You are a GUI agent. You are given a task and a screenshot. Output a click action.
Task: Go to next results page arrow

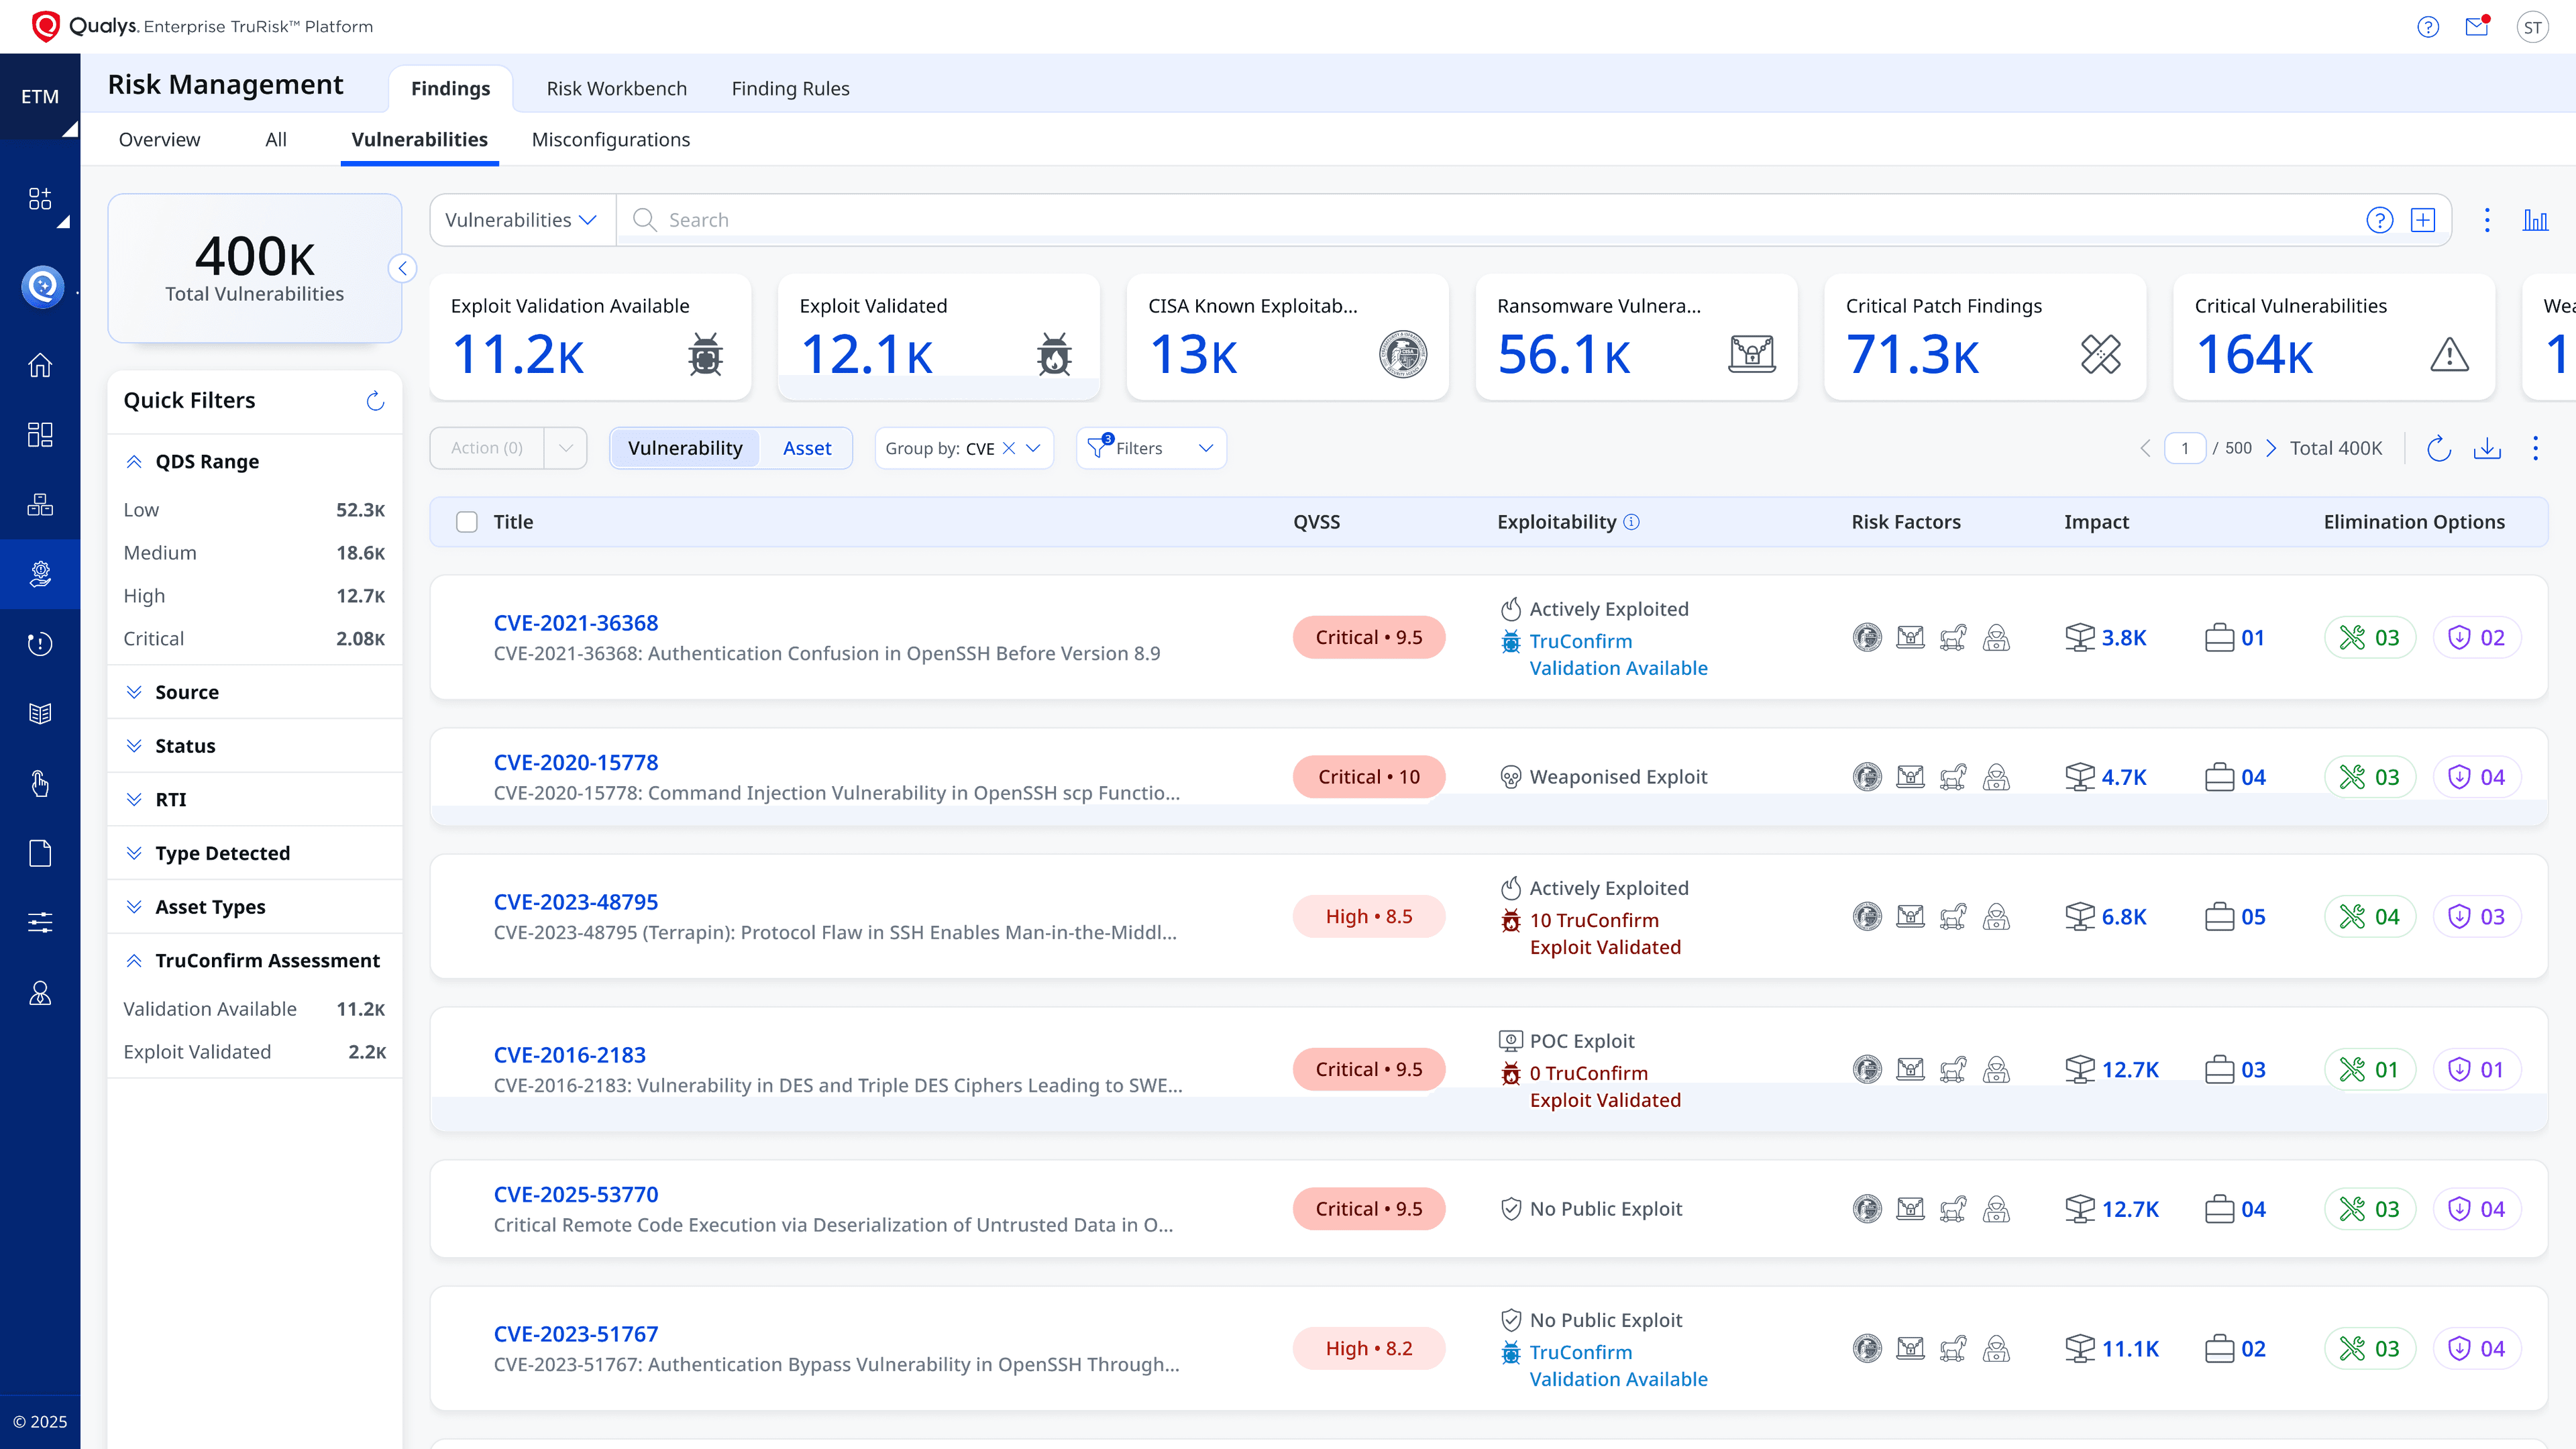click(x=2270, y=448)
